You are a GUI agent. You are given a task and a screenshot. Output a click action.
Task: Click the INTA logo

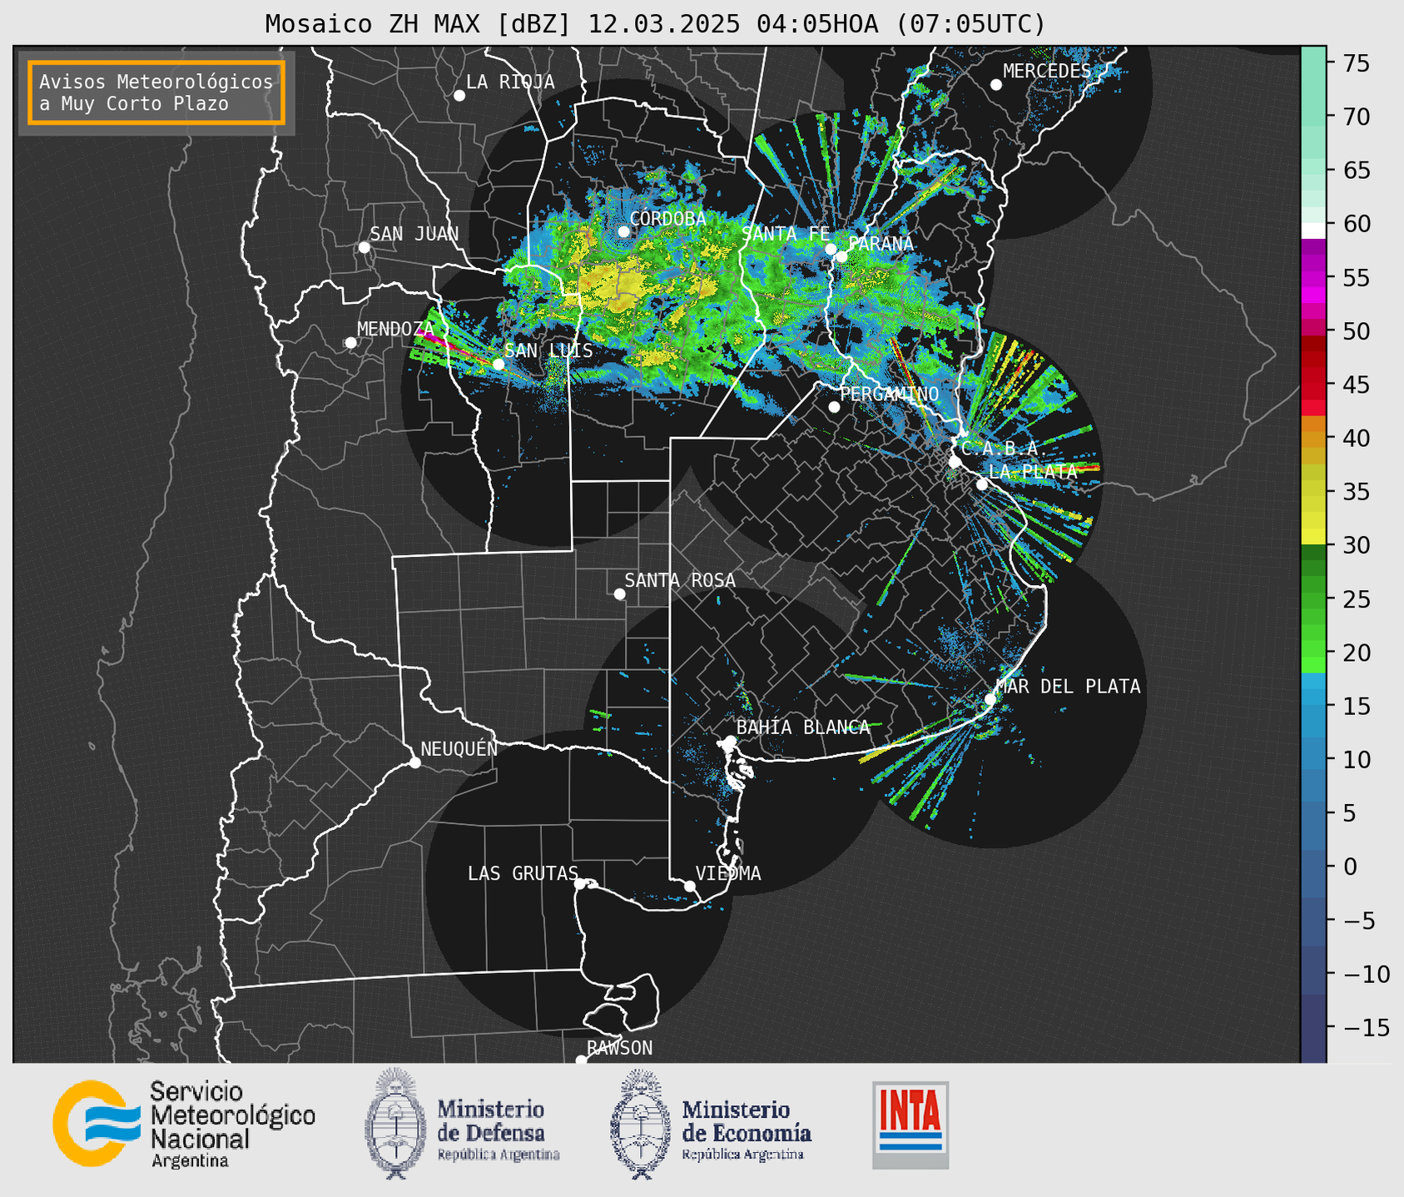pyautogui.click(x=910, y=1125)
